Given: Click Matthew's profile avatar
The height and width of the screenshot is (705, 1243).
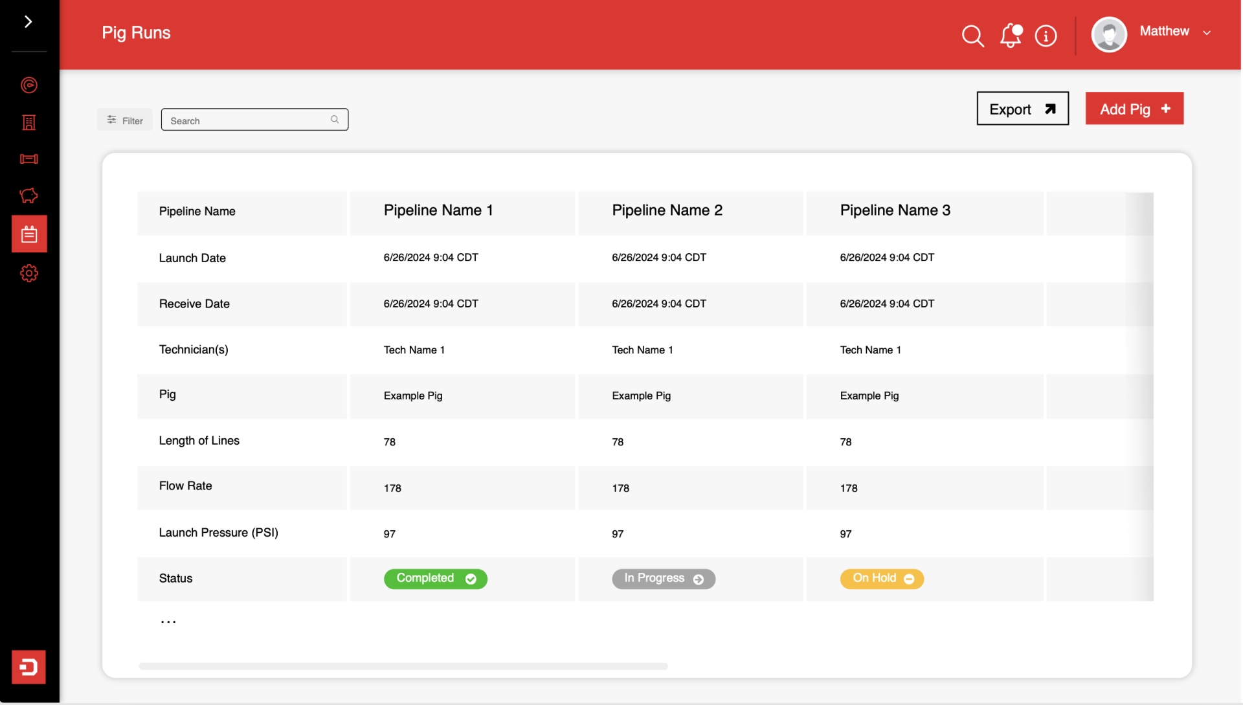Looking at the screenshot, I should 1109,34.
